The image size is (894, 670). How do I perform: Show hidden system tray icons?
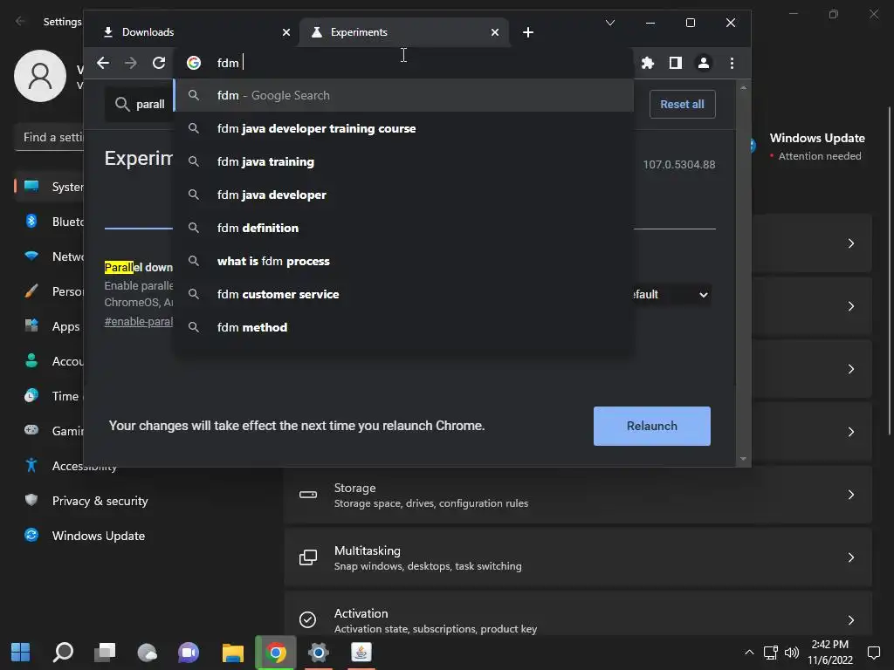point(749,653)
